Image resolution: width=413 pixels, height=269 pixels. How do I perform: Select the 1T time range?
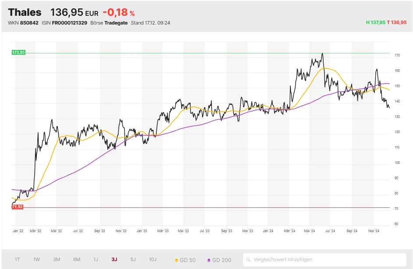pos(18,259)
